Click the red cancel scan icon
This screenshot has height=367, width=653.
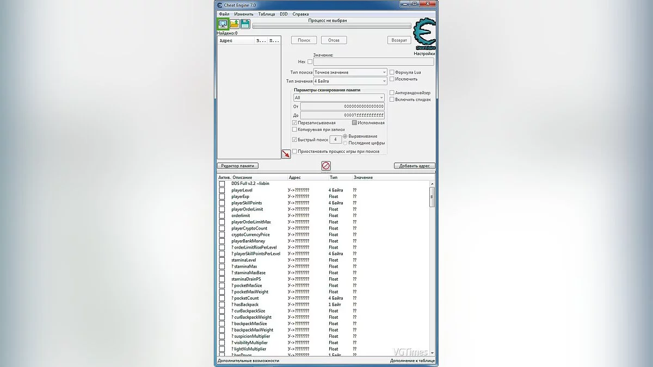click(326, 165)
